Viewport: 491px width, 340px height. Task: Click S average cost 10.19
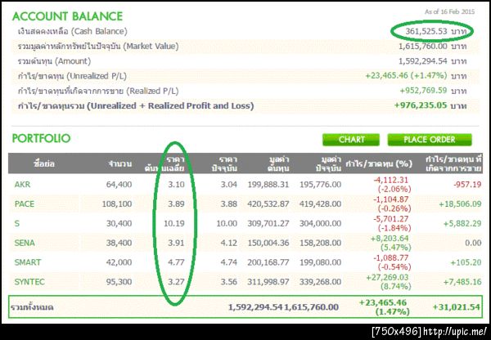[x=174, y=223]
